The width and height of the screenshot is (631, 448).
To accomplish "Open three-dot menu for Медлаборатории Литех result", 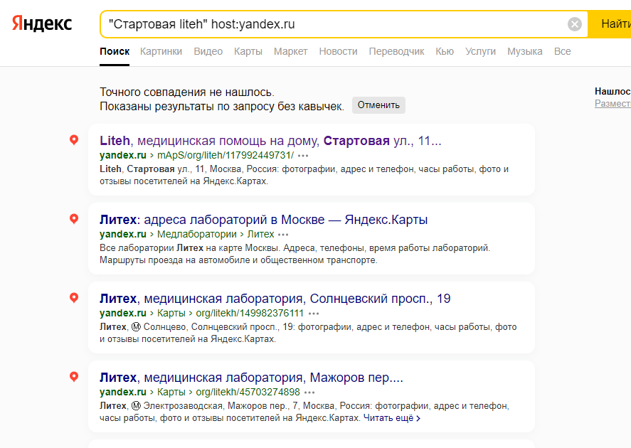I will [x=284, y=234].
